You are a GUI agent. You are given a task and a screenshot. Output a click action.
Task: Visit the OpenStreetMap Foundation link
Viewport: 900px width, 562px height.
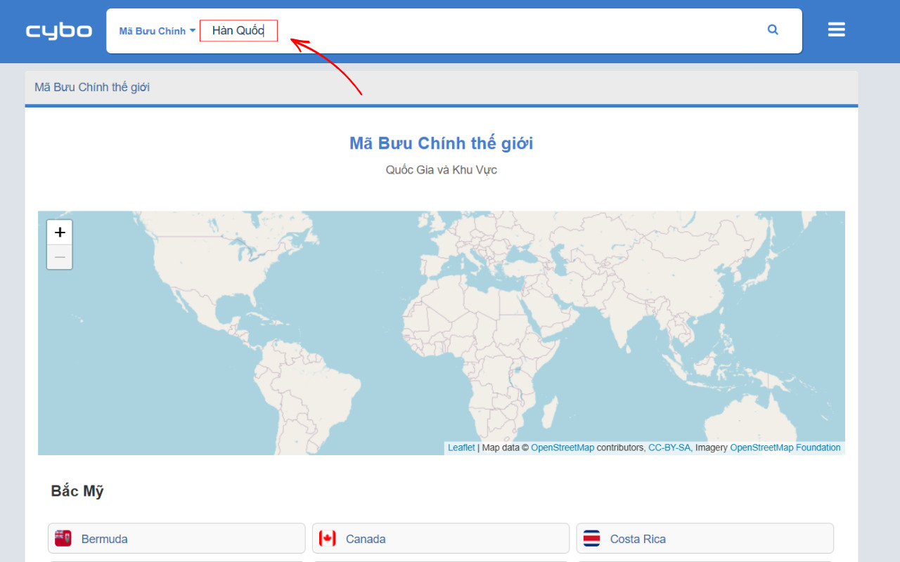tap(785, 447)
